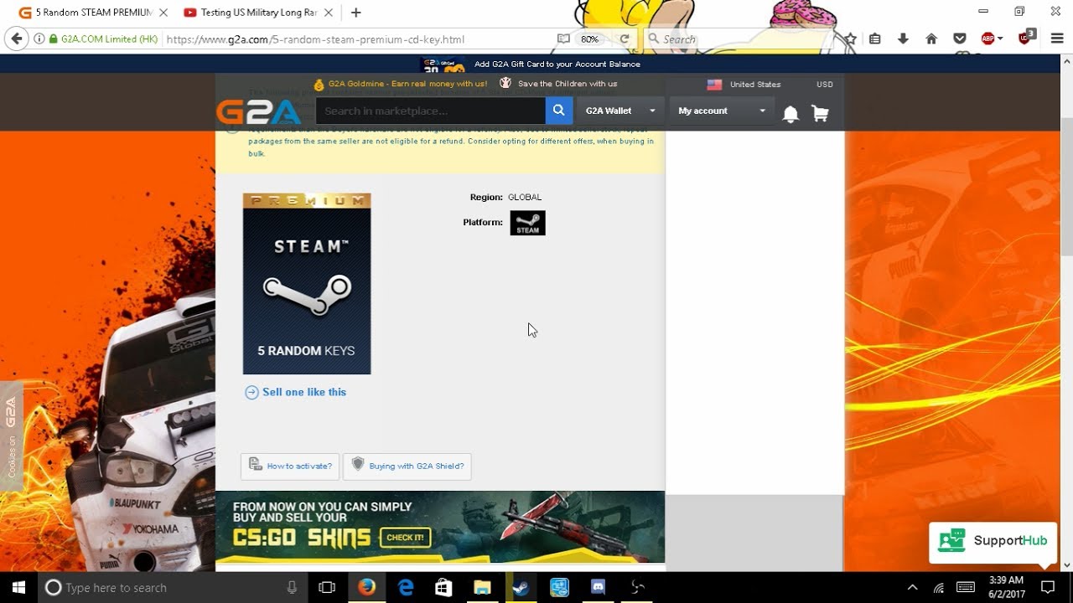
Task: Open network Wi-Fi tray icon
Action: (x=939, y=587)
